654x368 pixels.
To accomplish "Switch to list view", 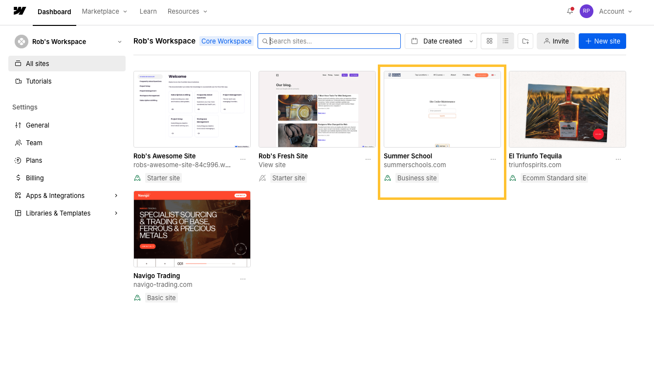I will [x=505, y=41].
